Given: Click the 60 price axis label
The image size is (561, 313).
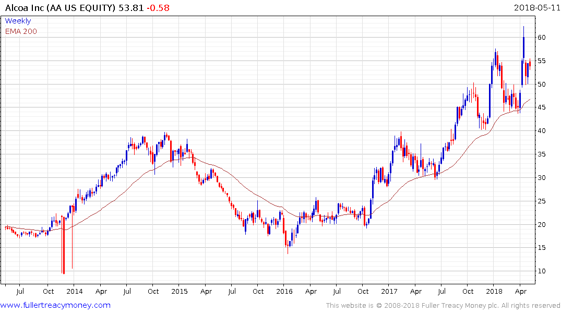Looking at the screenshot, I should point(541,38).
